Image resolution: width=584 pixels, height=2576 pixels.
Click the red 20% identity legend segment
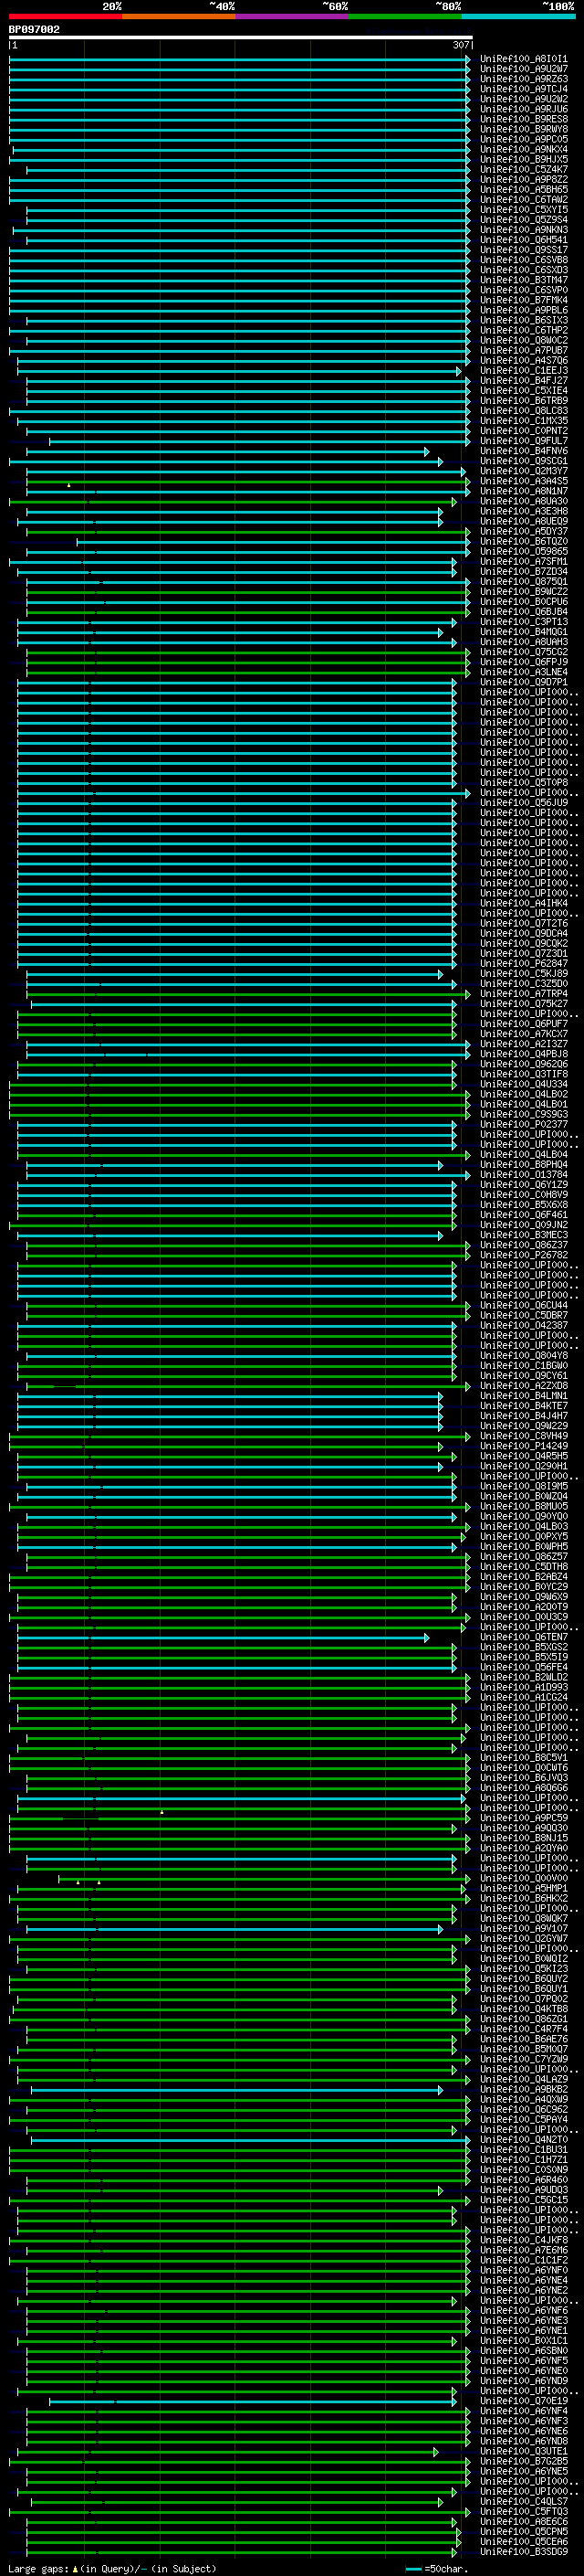66,17
